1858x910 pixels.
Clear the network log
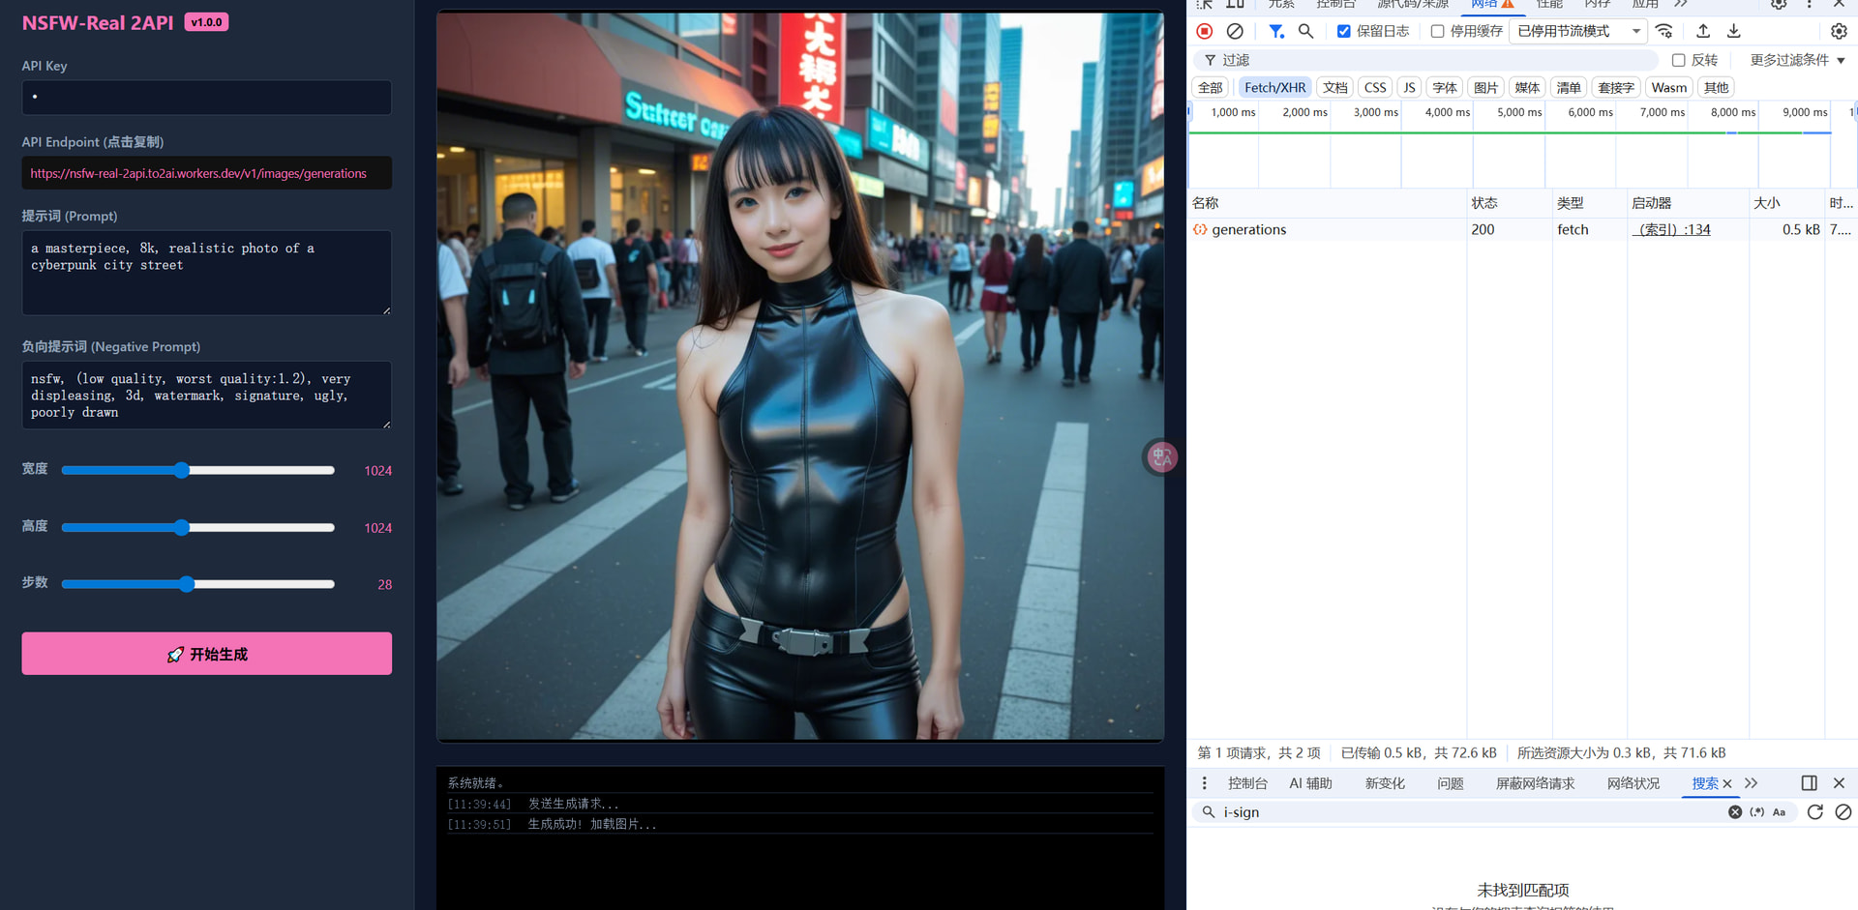click(x=1235, y=31)
